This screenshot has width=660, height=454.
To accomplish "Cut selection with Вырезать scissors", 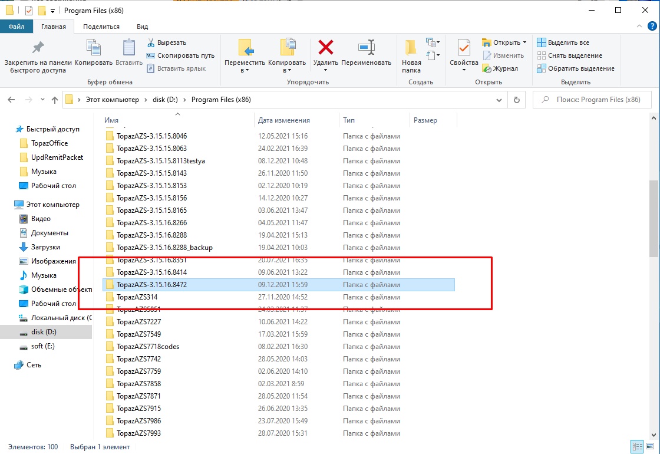I will 167,42.
